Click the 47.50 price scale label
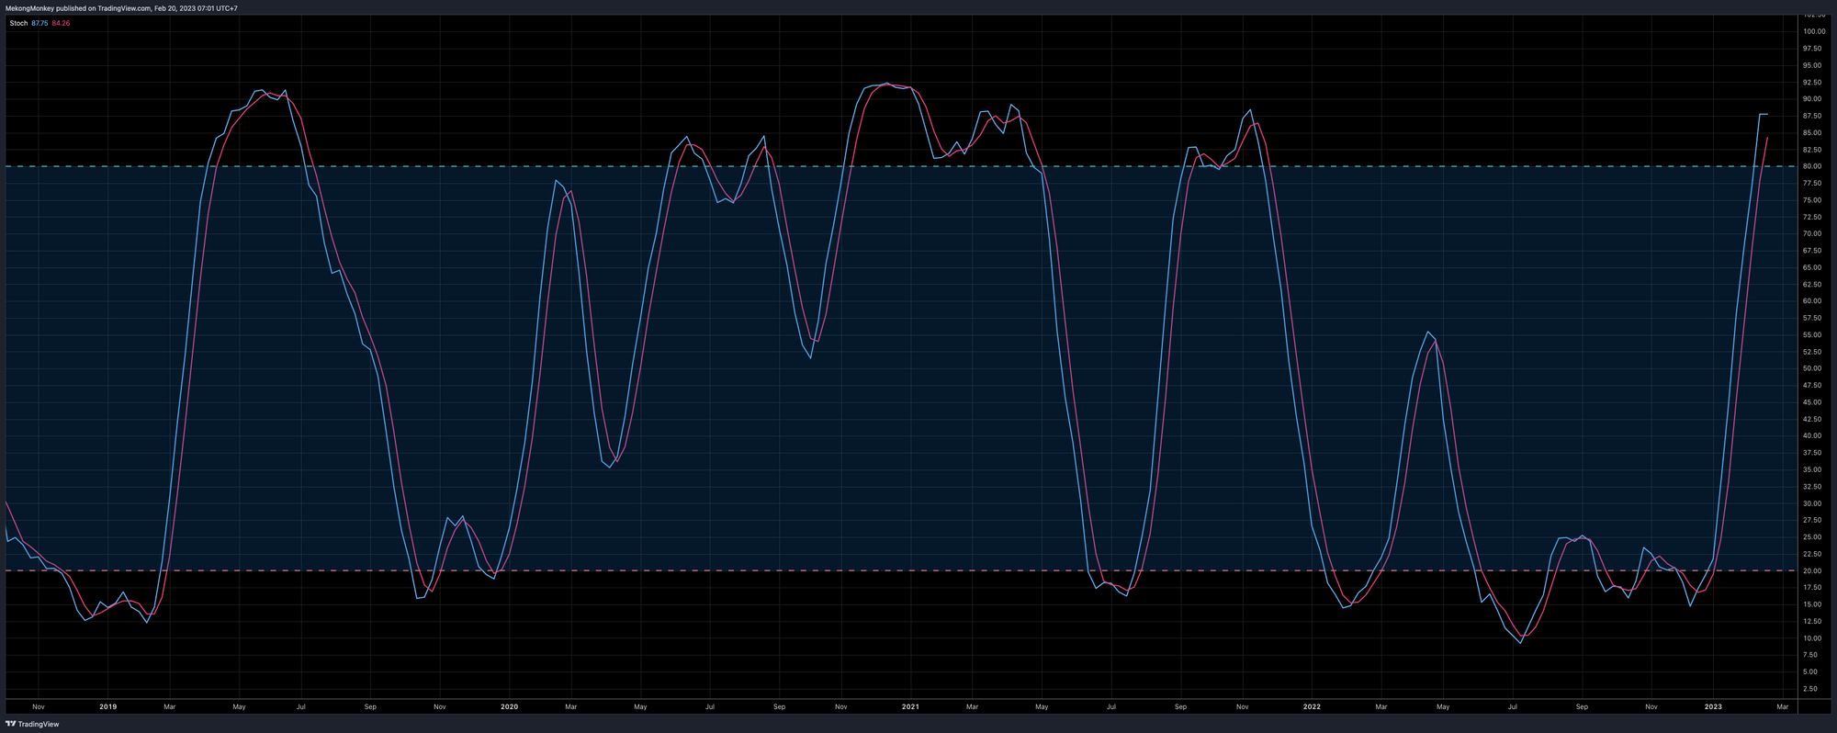Viewport: 1837px width, 733px height. tap(1814, 385)
